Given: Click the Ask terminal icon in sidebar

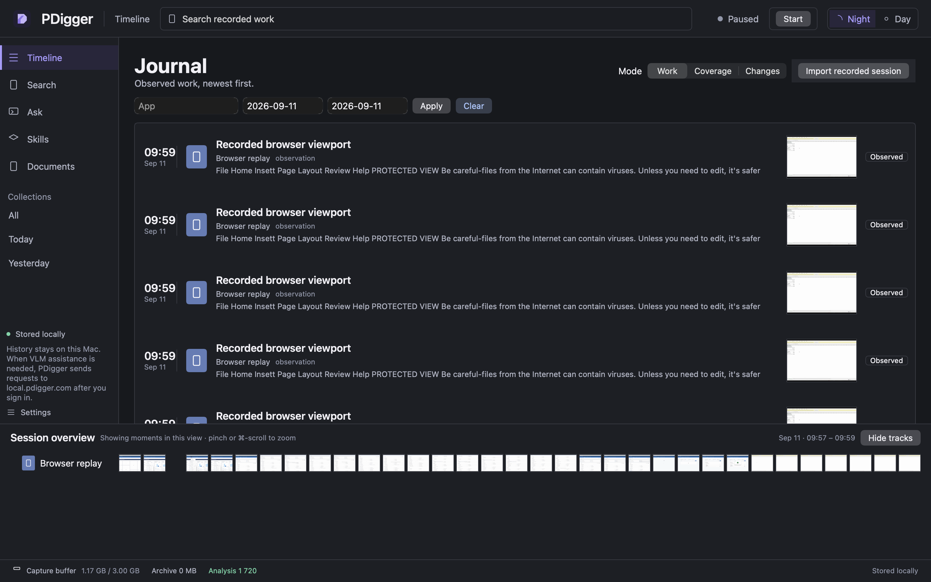Looking at the screenshot, I should click(x=14, y=112).
